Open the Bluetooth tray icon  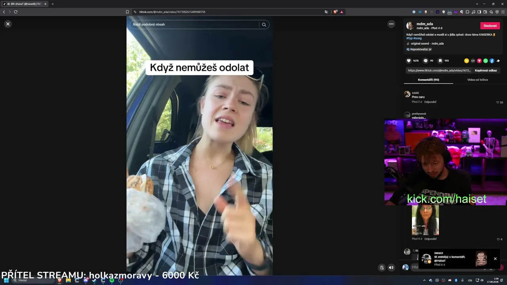click(456, 280)
